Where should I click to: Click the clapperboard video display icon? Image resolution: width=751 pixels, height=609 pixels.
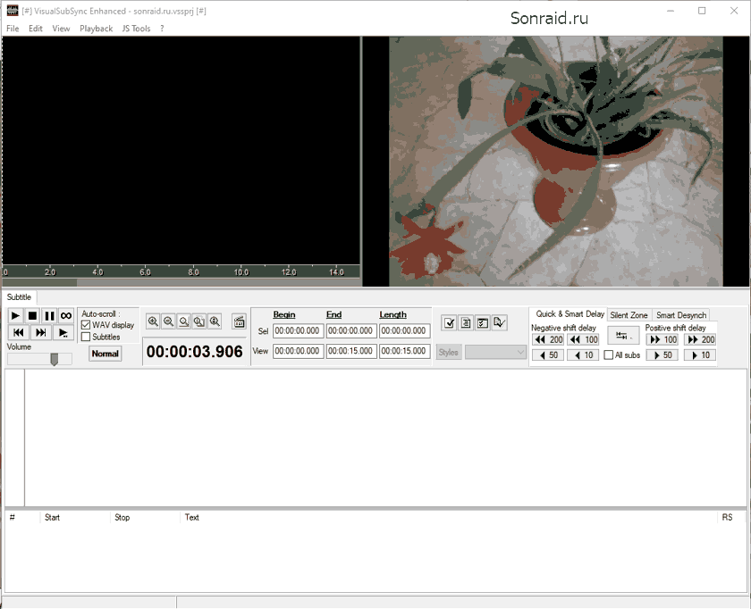click(239, 321)
